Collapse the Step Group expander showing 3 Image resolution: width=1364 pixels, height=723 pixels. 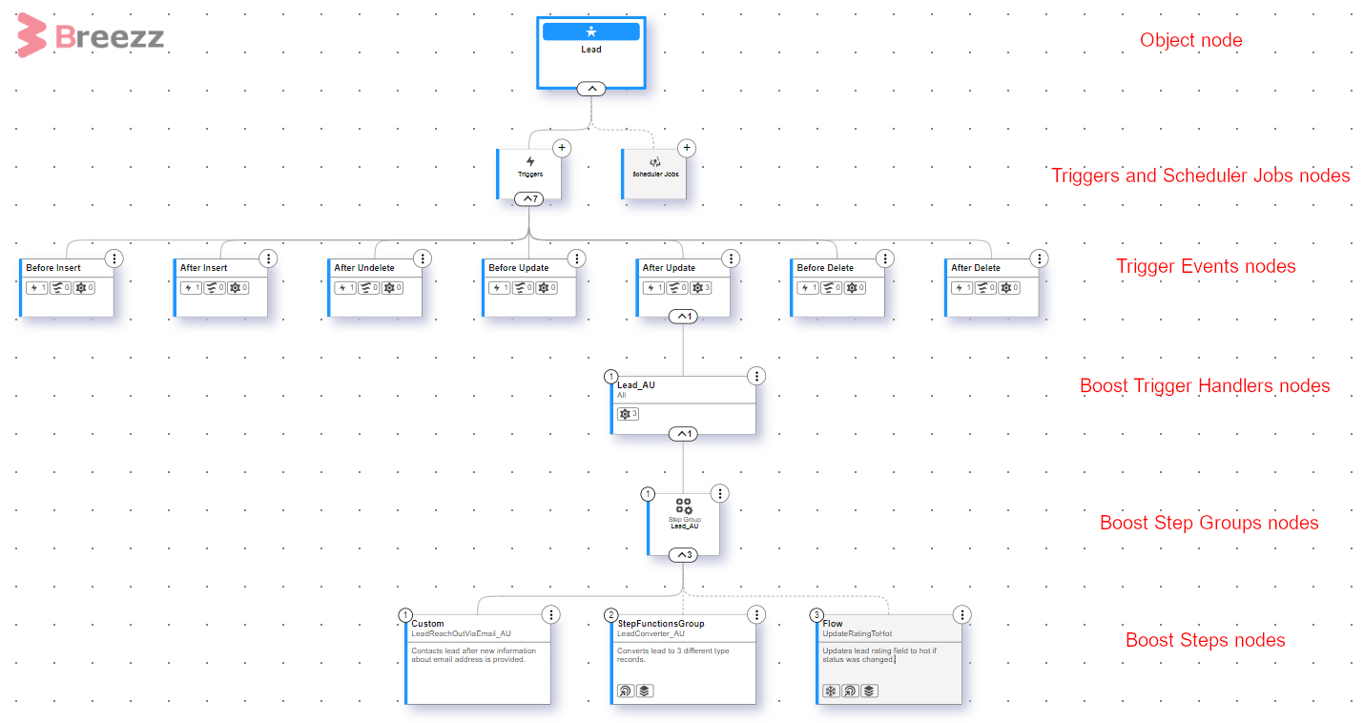(683, 554)
